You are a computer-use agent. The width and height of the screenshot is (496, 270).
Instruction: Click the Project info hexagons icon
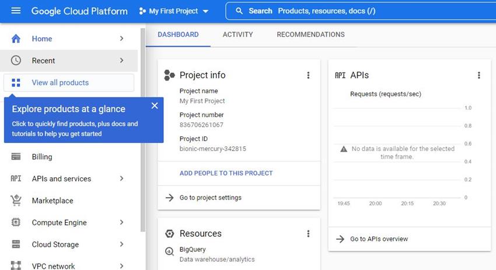click(170, 75)
